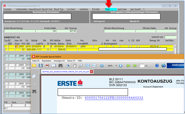The image size is (185, 114).
Task: Click the BuDat cell 02122016
Action: 37,46
